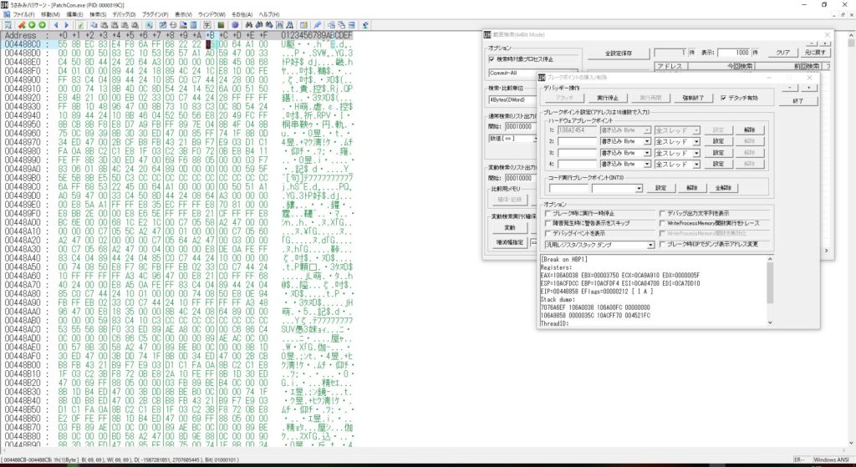Click the INT3 breakpoint address input field
Image resolution: width=856 pixels, height=467 pixels.
point(569,188)
